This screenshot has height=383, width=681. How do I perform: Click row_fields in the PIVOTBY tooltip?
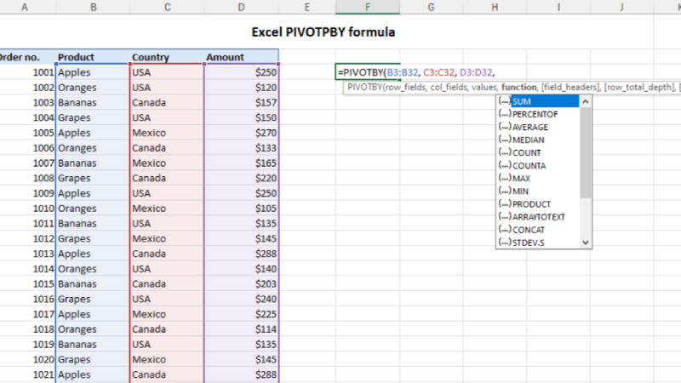[x=406, y=88]
